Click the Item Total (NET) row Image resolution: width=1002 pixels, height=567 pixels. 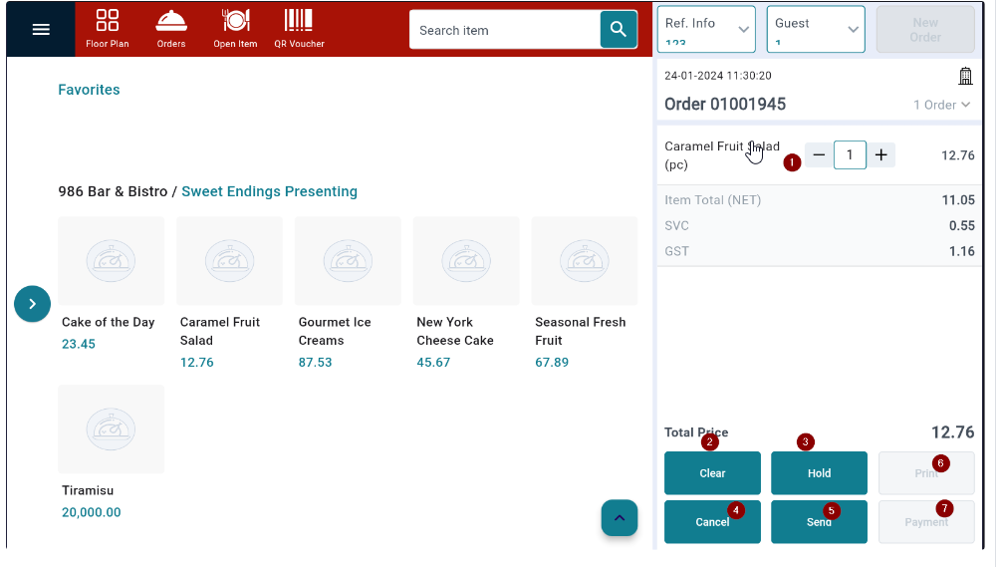[820, 200]
